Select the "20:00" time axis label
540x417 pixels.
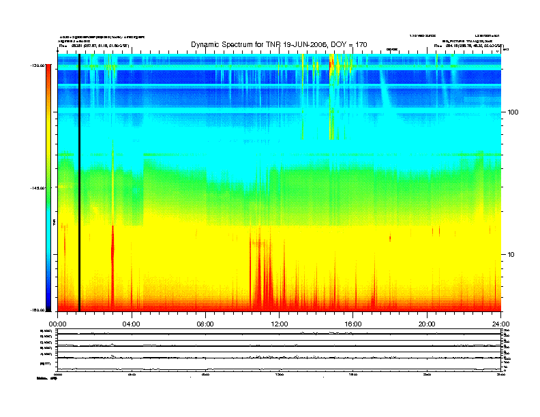point(427,324)
